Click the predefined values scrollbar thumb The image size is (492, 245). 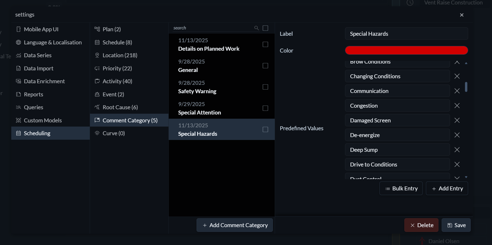[466, 87]
